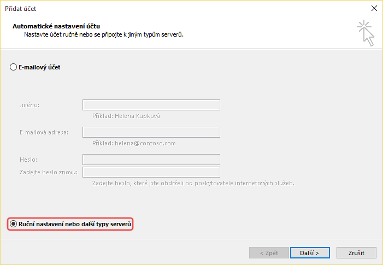Focus the E-mailová adresa input field
Screen dimensions: 383x265
point(151,132)
